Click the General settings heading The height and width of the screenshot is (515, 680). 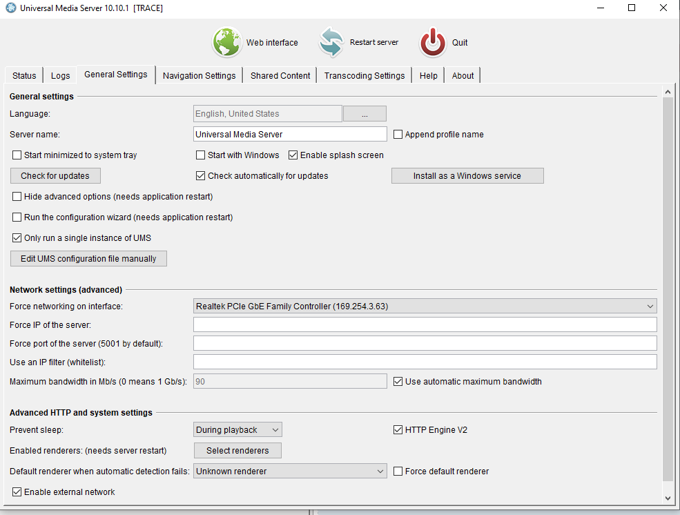click(x=41, y=96)
